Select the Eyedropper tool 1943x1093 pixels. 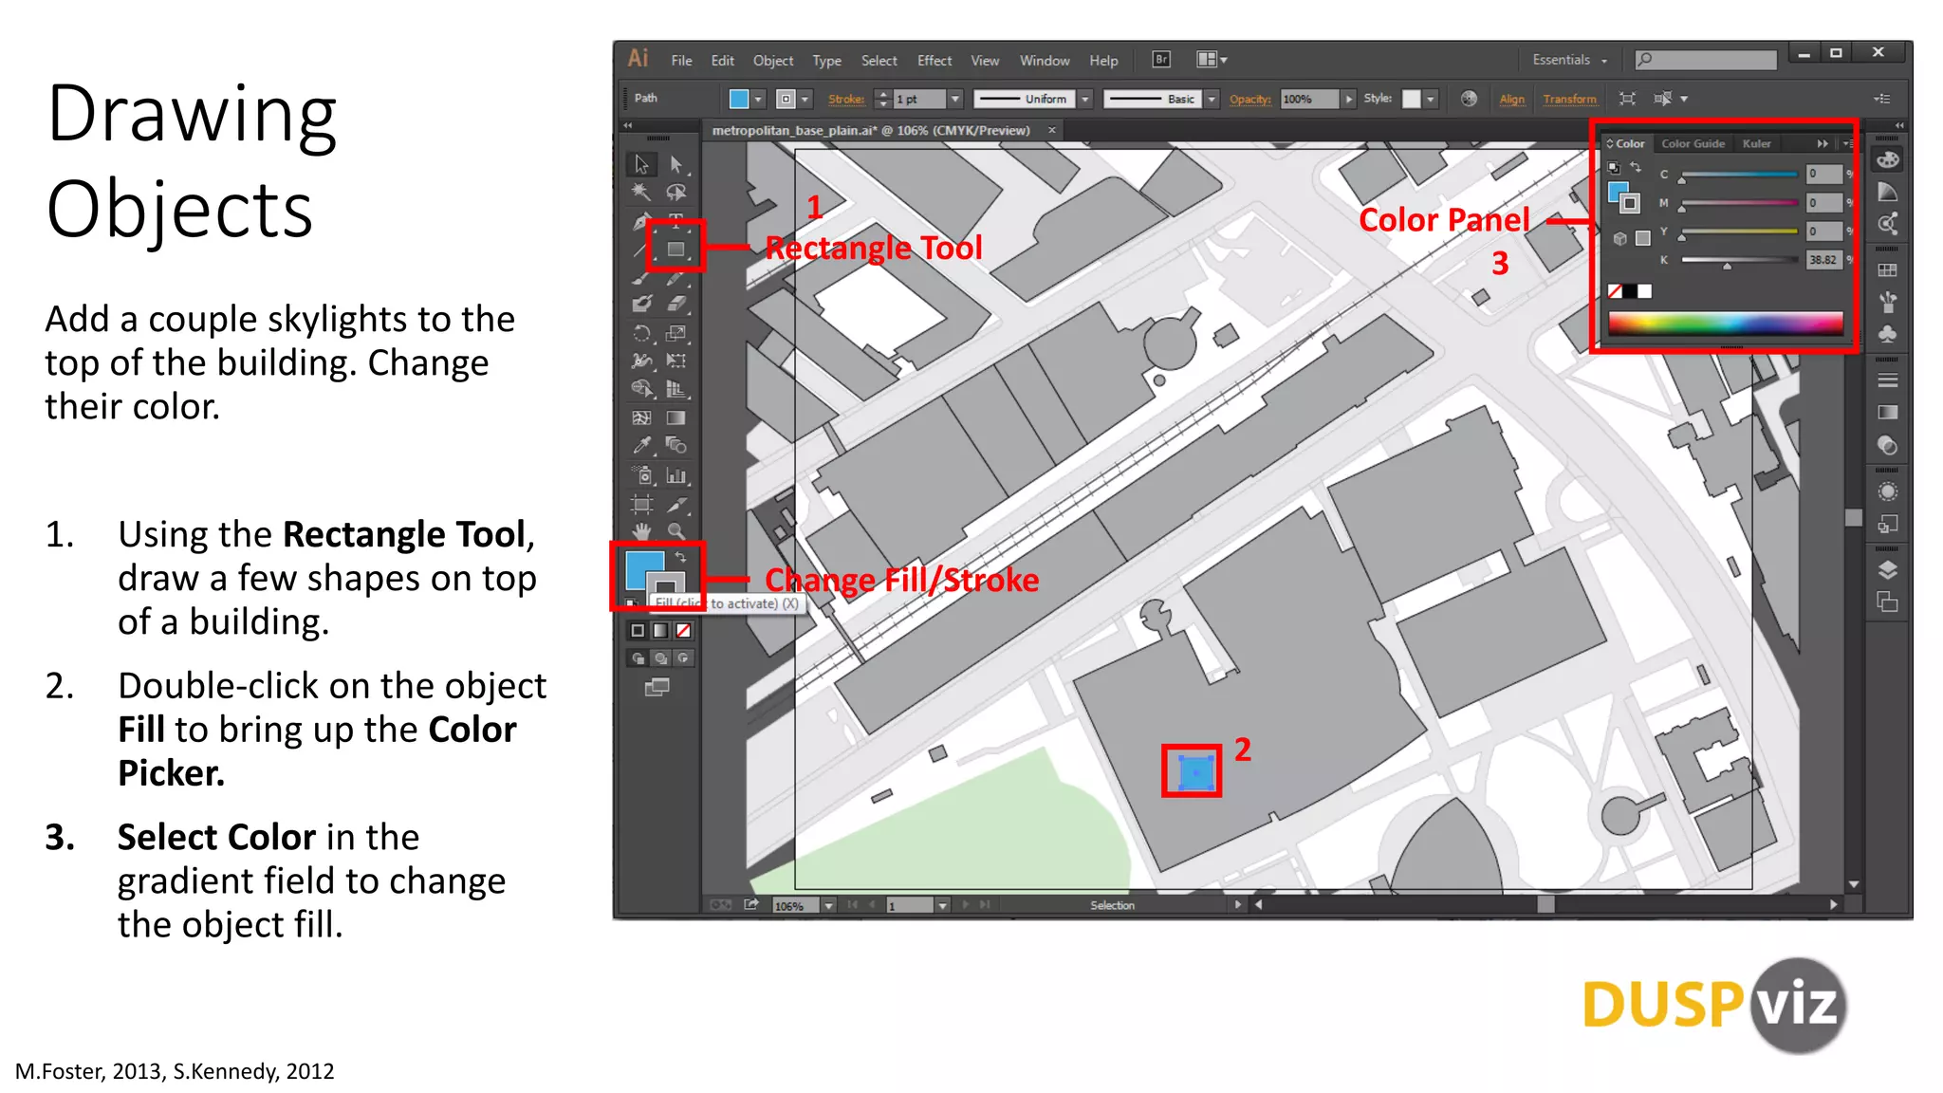[x=641, y=445]
